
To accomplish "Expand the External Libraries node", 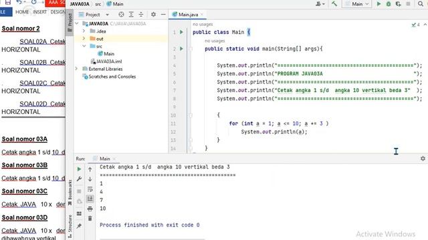I will point(77,69).
